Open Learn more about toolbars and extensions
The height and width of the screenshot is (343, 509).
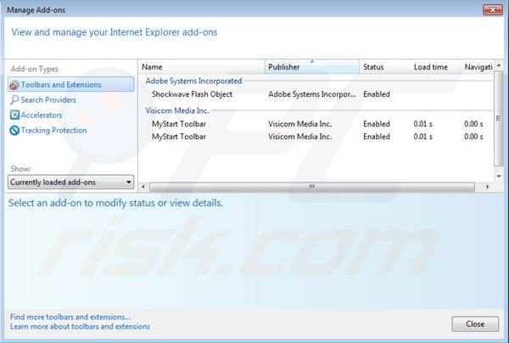point(80,326)
